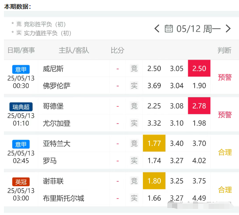Click the yellow 1.80 odds cell
The image size is (239, 215).
(154, 181)
